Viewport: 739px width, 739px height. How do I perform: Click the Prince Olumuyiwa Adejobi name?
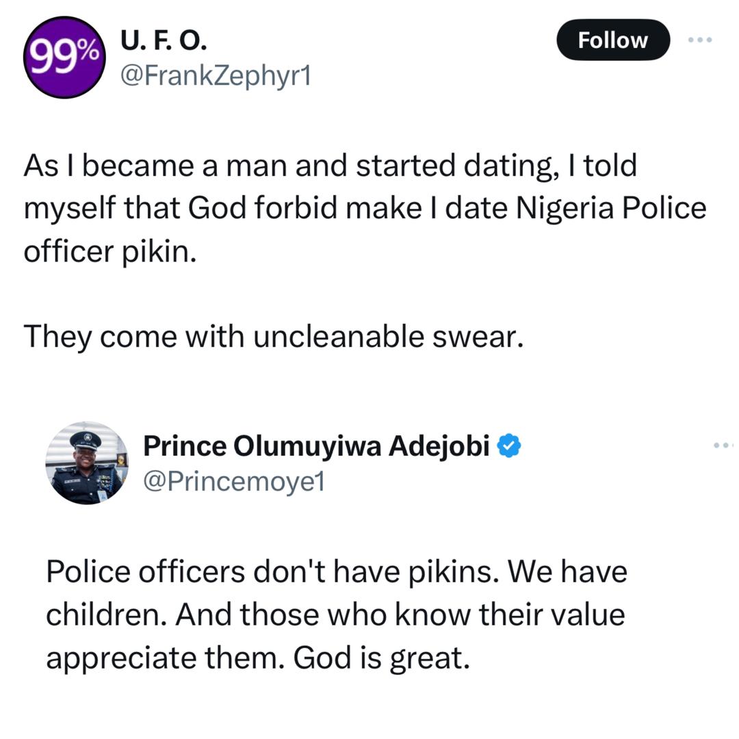coord(316,446)
